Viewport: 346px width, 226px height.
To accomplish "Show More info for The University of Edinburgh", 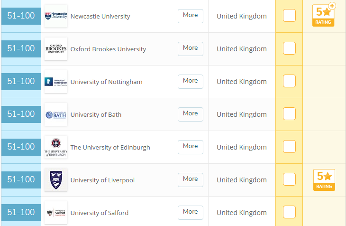I will tap(190, 147).
